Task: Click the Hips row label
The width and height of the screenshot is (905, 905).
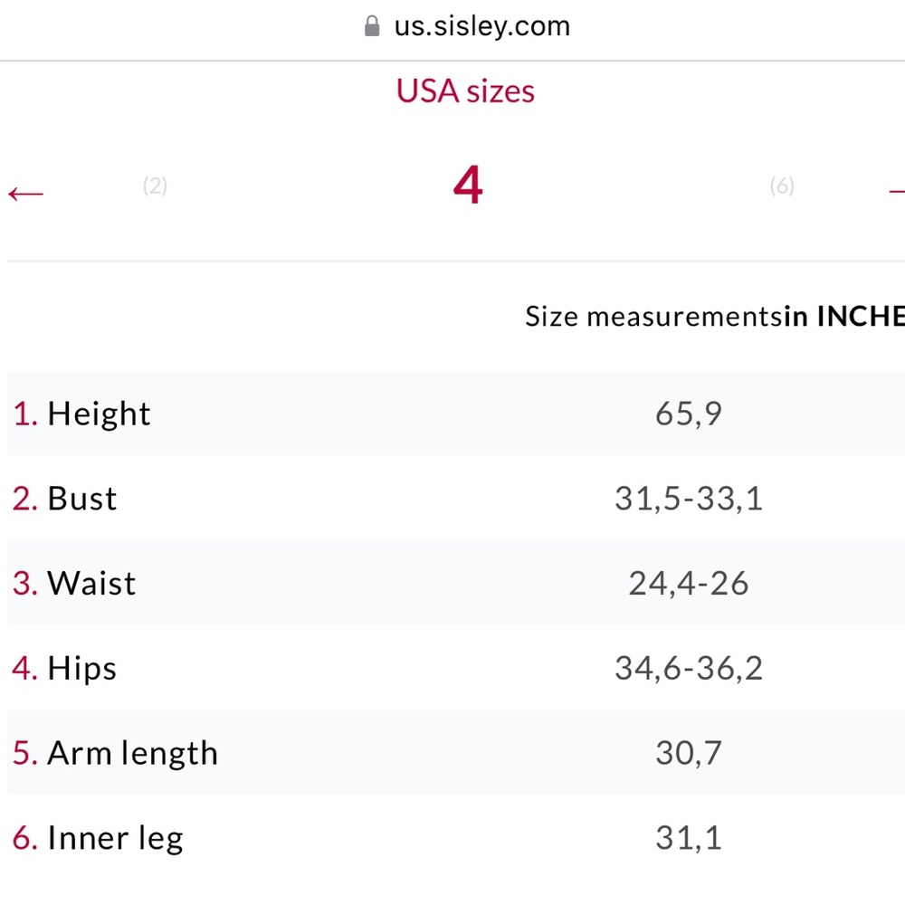Action: coord(64,669)
